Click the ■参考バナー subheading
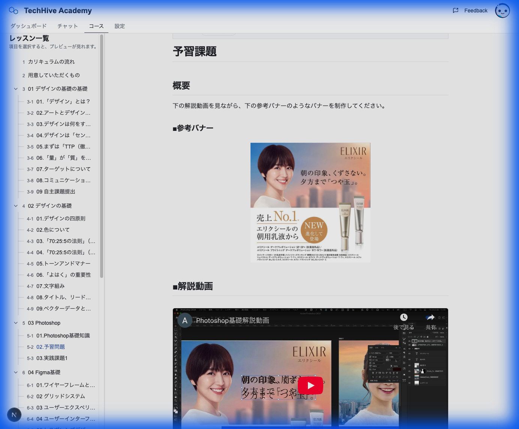This screenshot has width=519, height=429. point(193,128)
